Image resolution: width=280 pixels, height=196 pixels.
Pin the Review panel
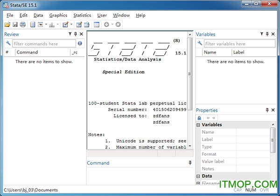[76, 34]
